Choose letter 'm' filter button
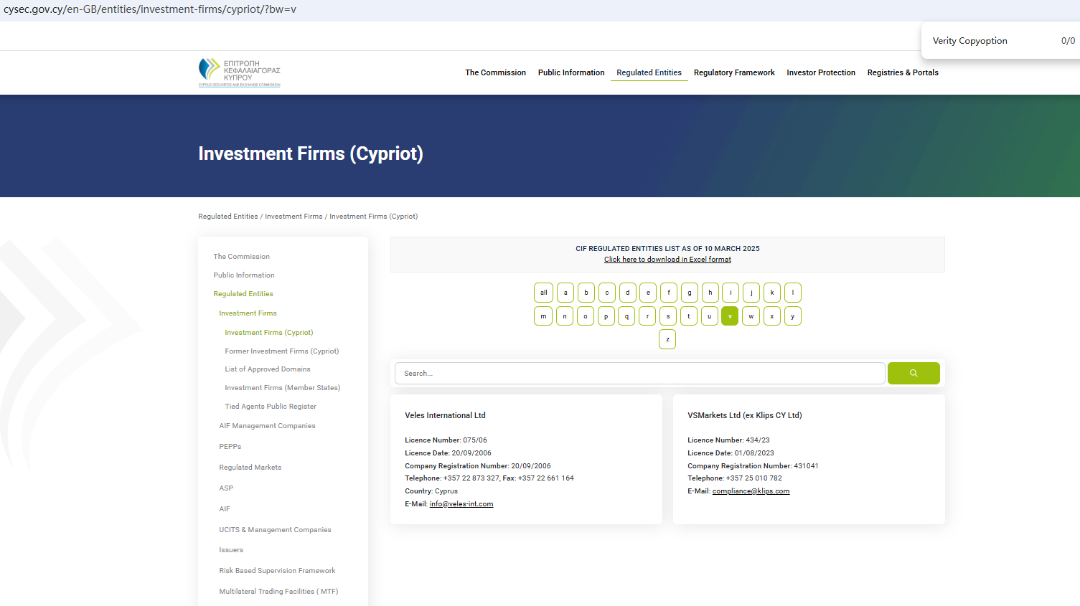This screenshot has width=1080, height=606. (543, 316)
